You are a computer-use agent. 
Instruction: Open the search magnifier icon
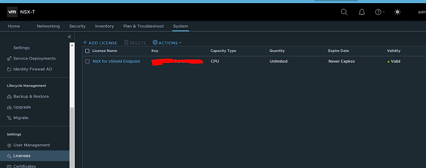click(344, 12)
